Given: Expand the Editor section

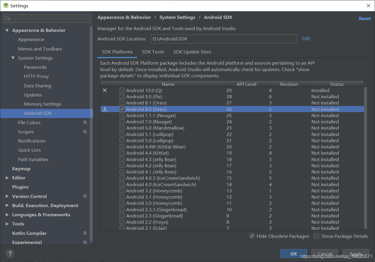Looking at the screenshot, I should (7, 178).
